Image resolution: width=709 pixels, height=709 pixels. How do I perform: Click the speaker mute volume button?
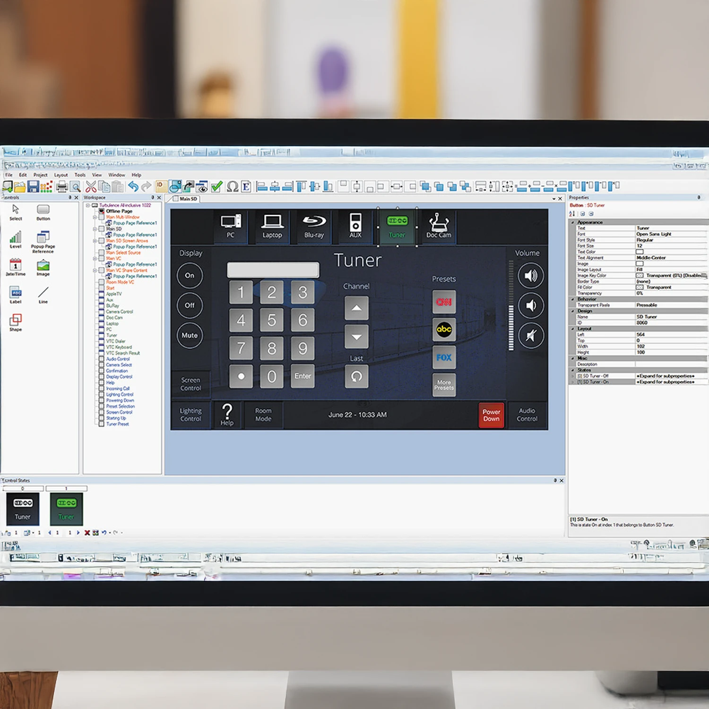tap(531, 336)
